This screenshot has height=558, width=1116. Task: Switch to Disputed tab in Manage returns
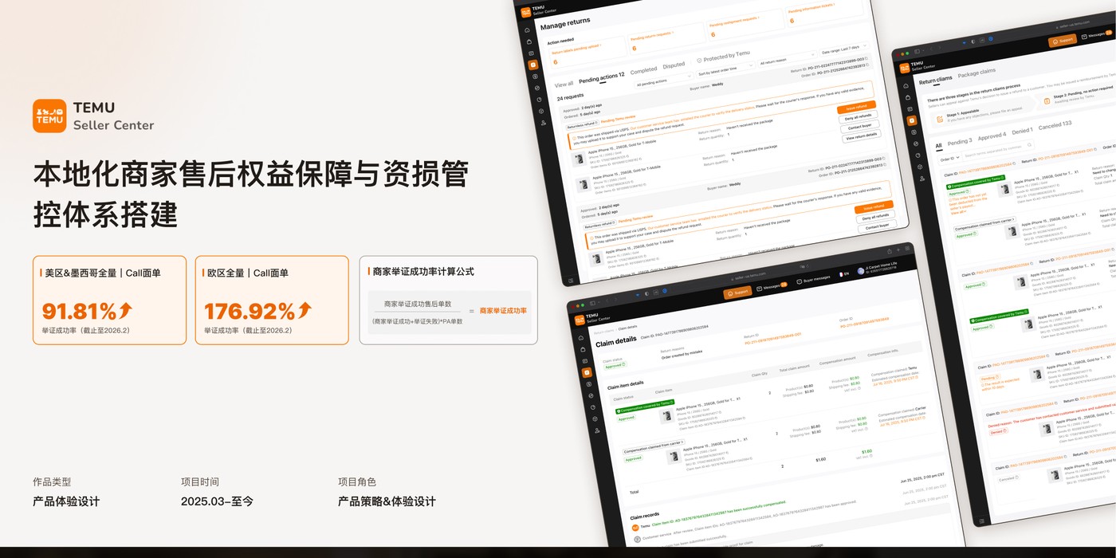(674, 65)
